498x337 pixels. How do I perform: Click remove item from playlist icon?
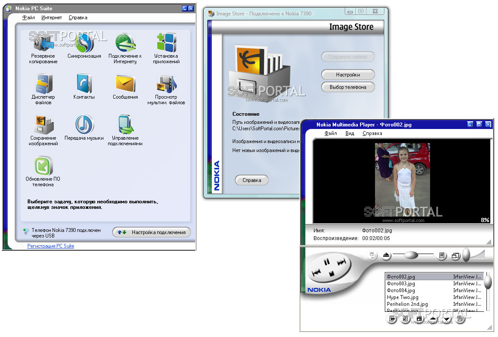pyautogui.click(x=405, y=319)
